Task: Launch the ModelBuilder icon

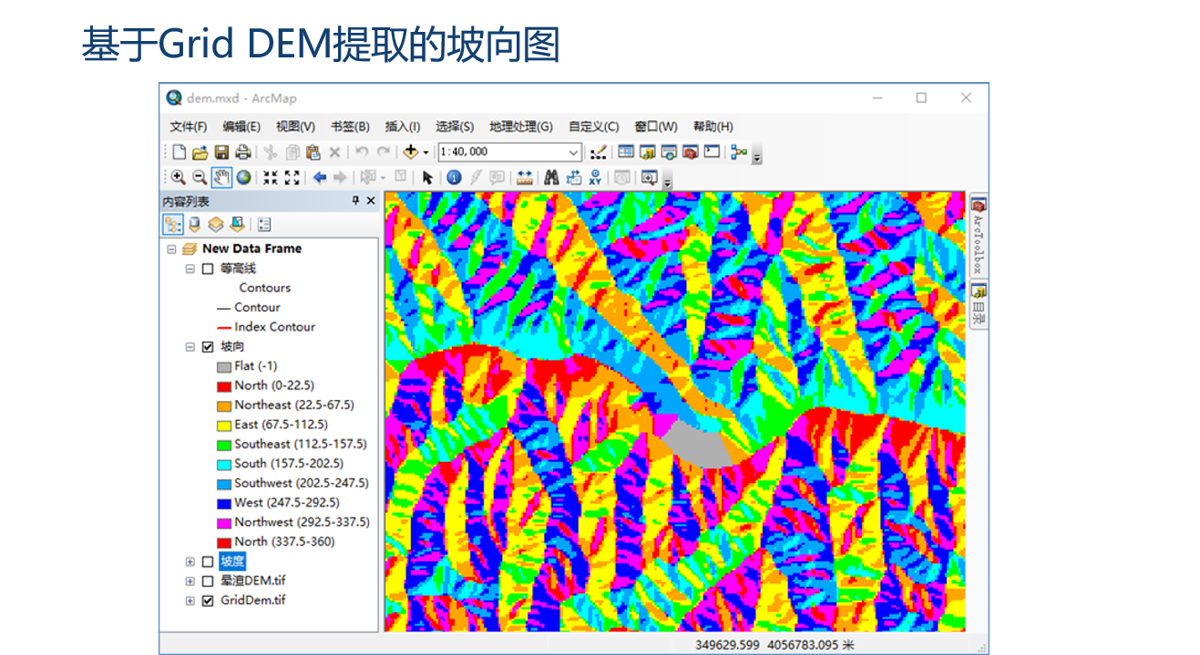Action: pos(738,152)
